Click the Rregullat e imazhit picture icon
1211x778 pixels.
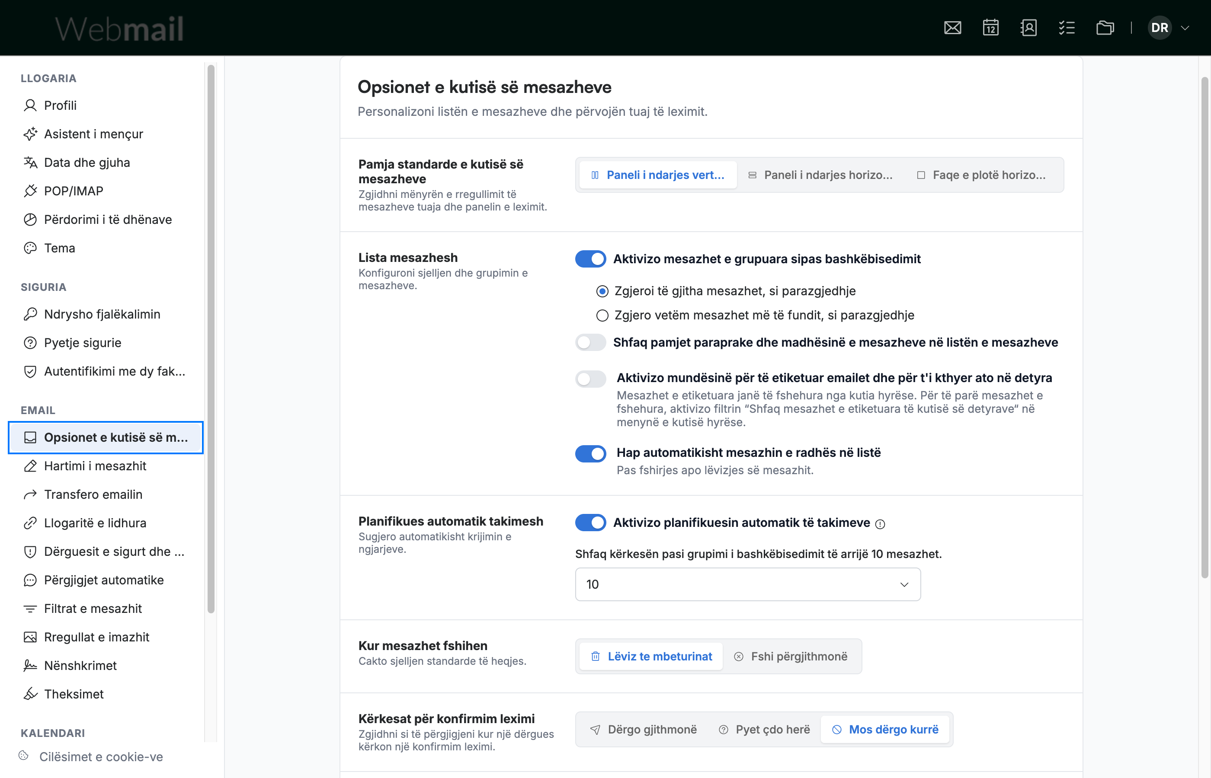pos(30,637)
